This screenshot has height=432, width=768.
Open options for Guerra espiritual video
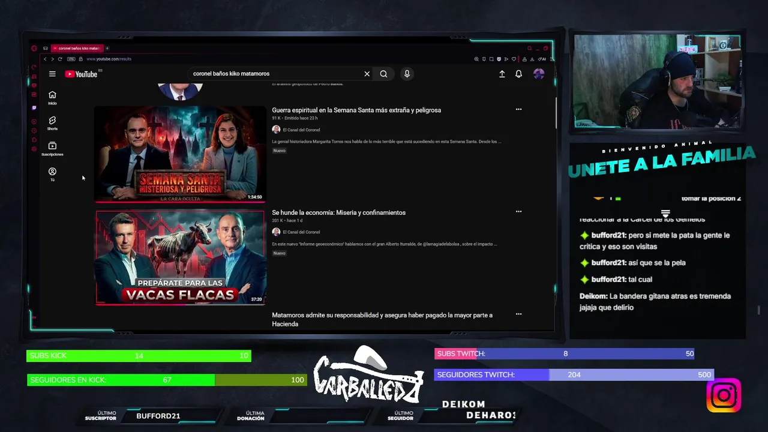(518, 109)
